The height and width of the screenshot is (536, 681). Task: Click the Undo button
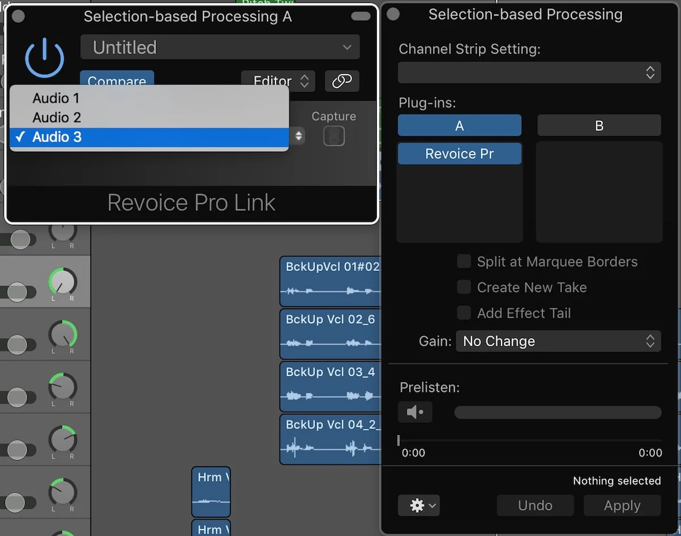point(535,505)
